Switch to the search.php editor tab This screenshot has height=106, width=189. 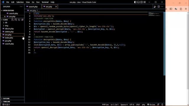click(33, 7)
